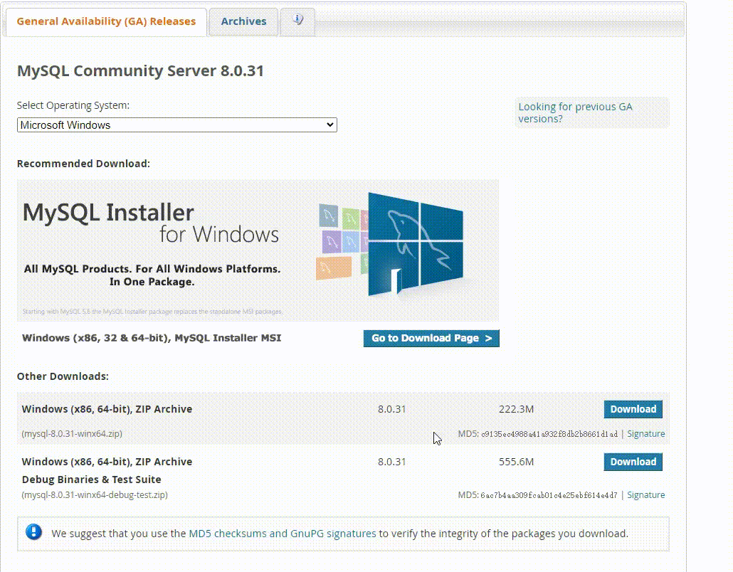Click the 555.6M file size value
Viewport: 733px width, 572px height.
[x=516, y=462]
